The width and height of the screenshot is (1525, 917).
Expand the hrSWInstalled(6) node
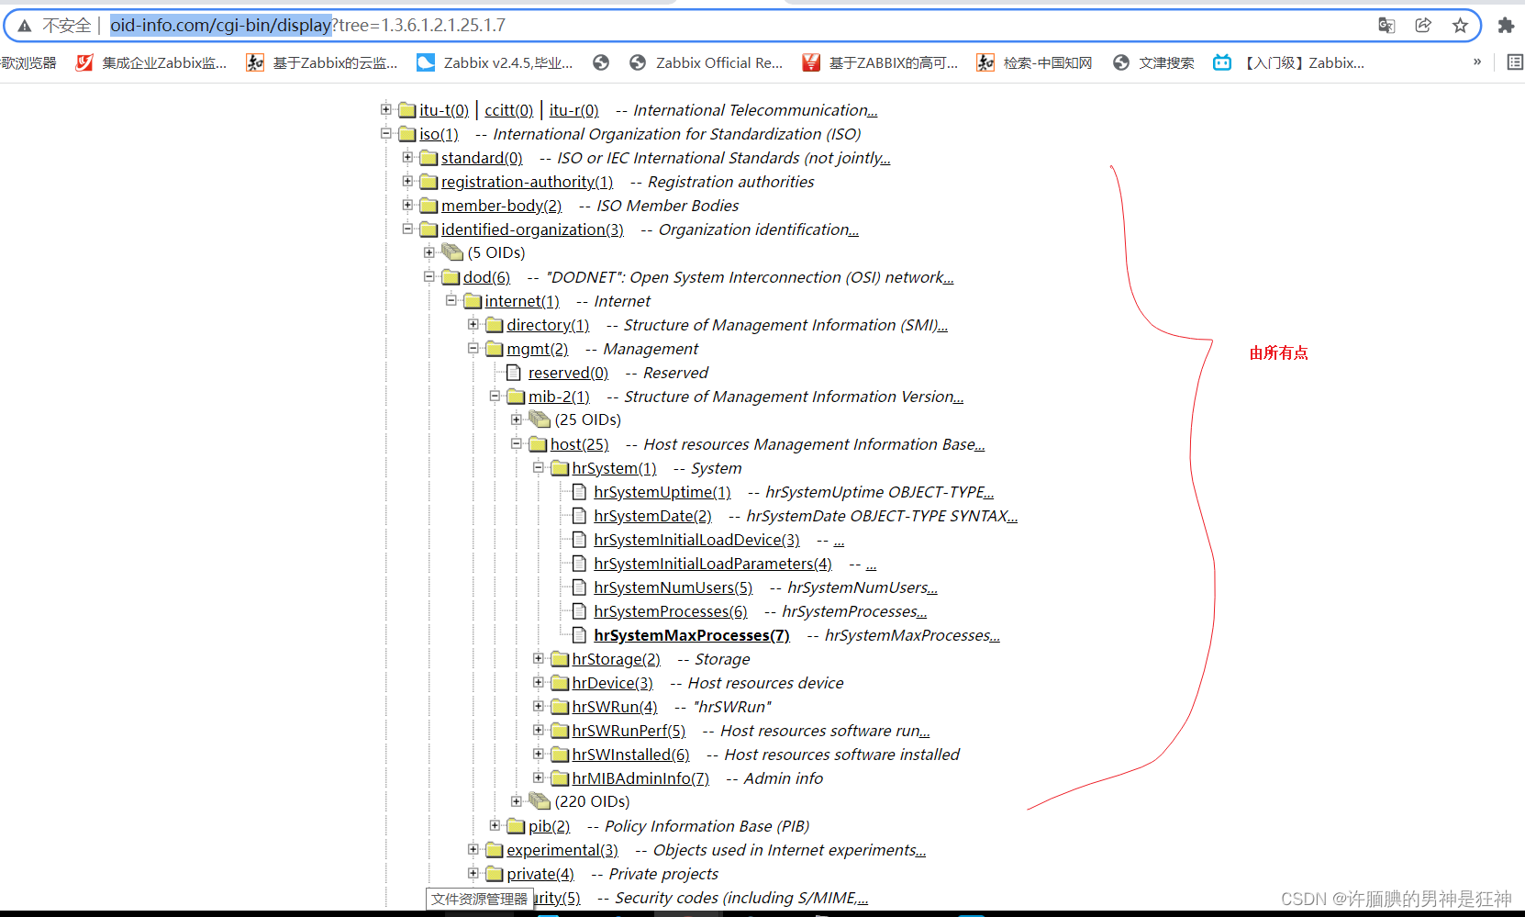coord(539,754)
